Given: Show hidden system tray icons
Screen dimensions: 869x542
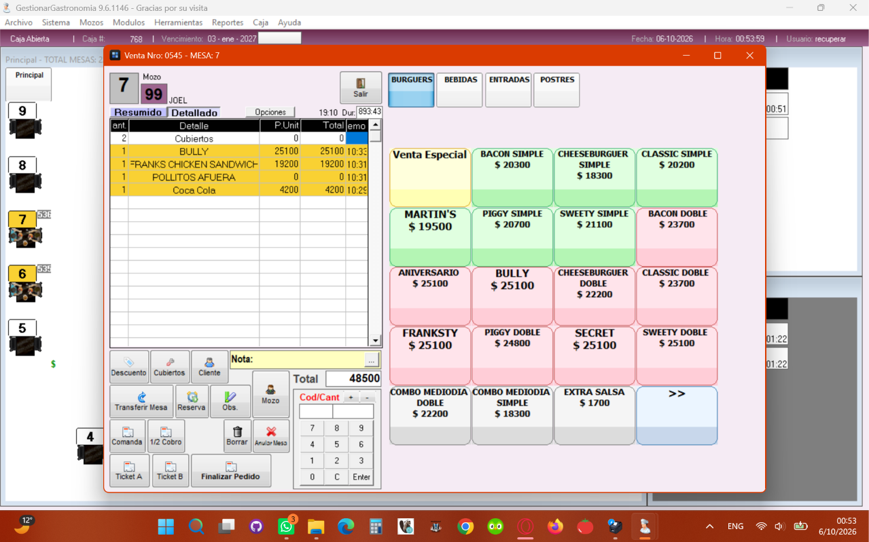Looking at the screenshot, I should pos(710,526).
